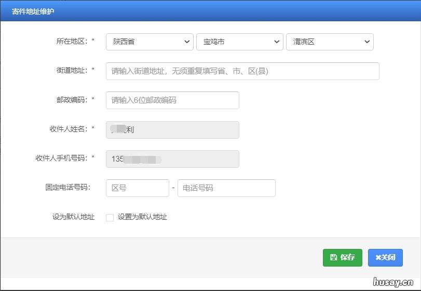This screenshot has height=291, width=421.
Task: Open the 宝鸡市 city dropdown
Action: coord(240,42)
